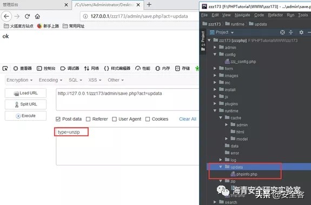Open the Other dropdown in HackBar

[x=116, y=80]
